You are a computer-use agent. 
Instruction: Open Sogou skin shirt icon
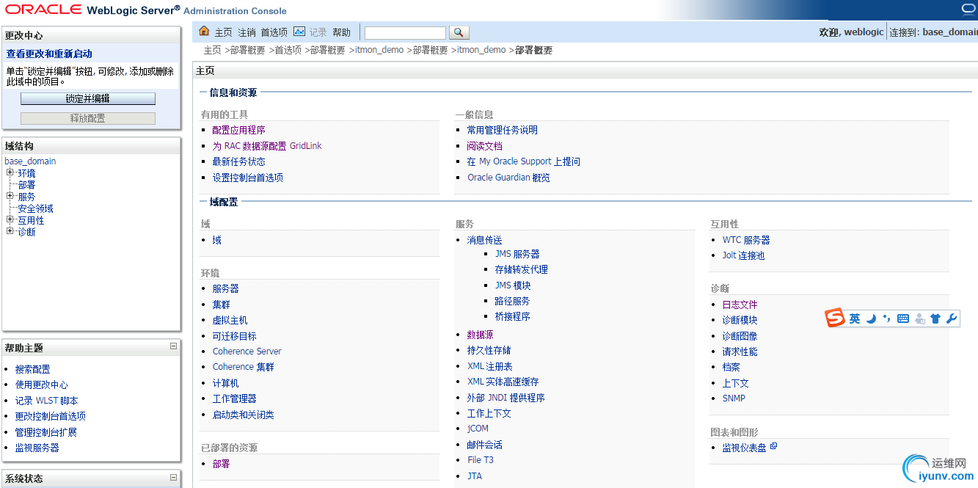pos(935,318)
